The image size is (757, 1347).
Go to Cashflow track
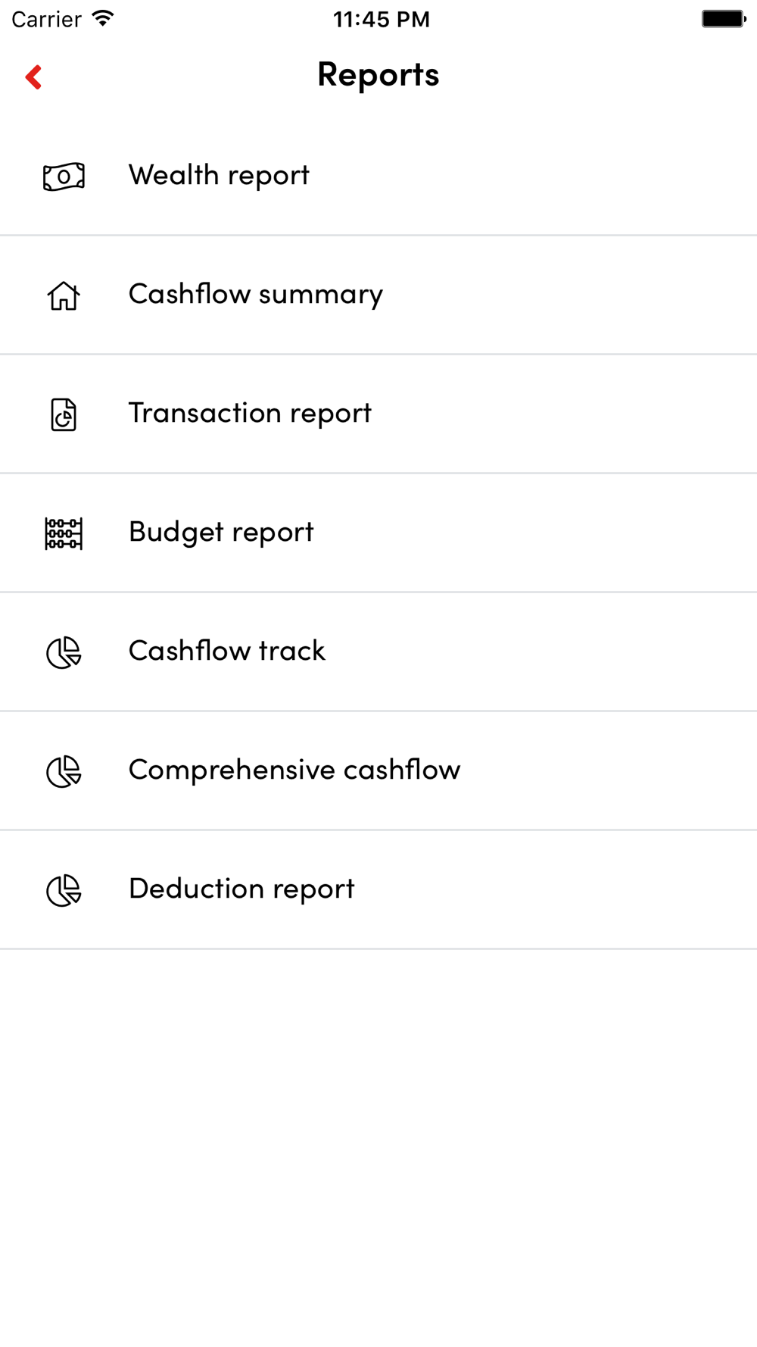[378, 652]
